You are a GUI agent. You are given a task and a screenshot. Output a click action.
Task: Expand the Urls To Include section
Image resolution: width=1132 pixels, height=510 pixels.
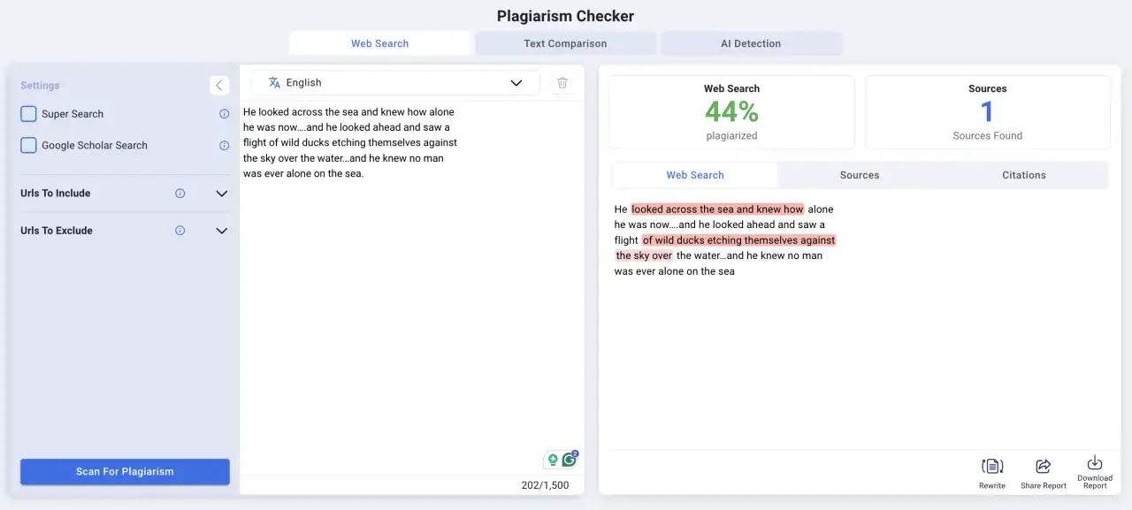(222, 194)
